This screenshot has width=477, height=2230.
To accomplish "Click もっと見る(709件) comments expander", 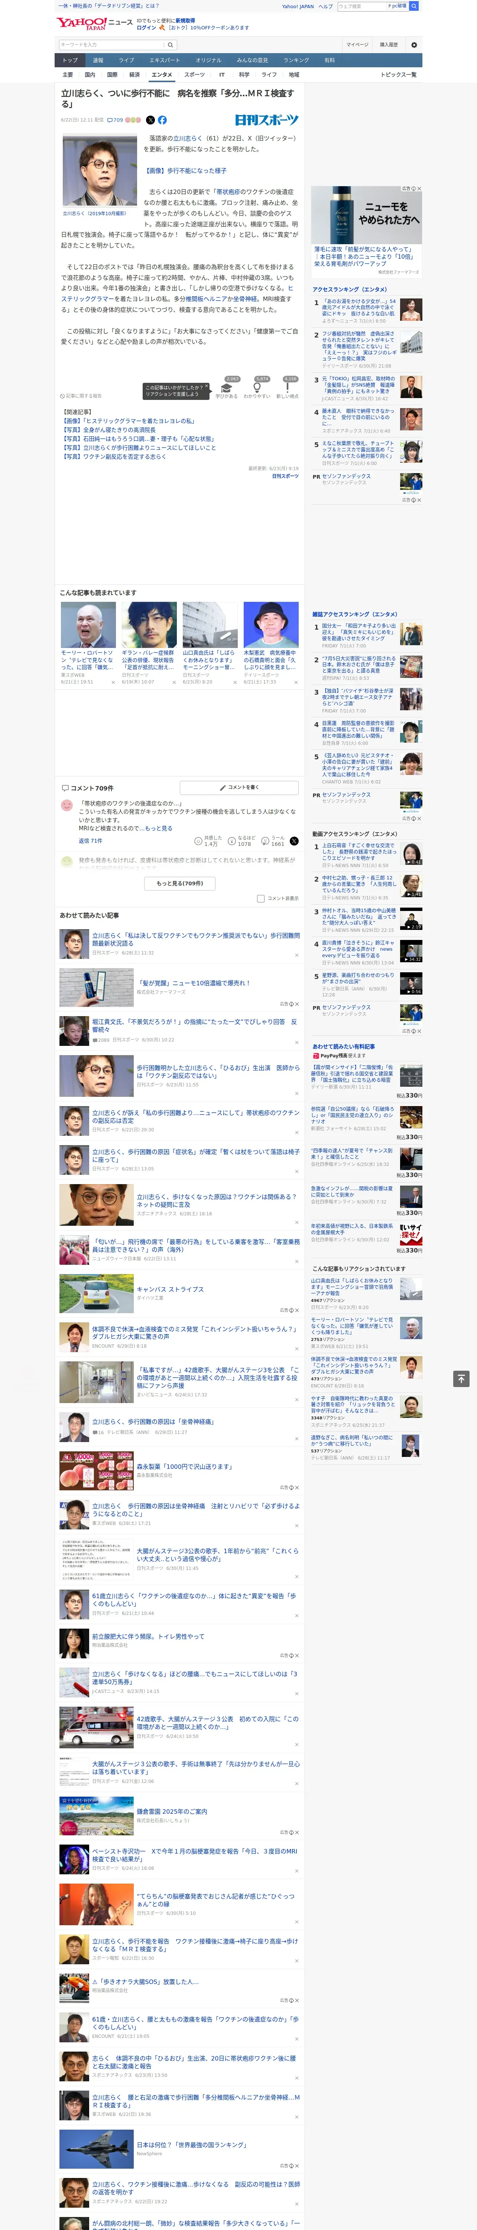I will click(180, 883).
